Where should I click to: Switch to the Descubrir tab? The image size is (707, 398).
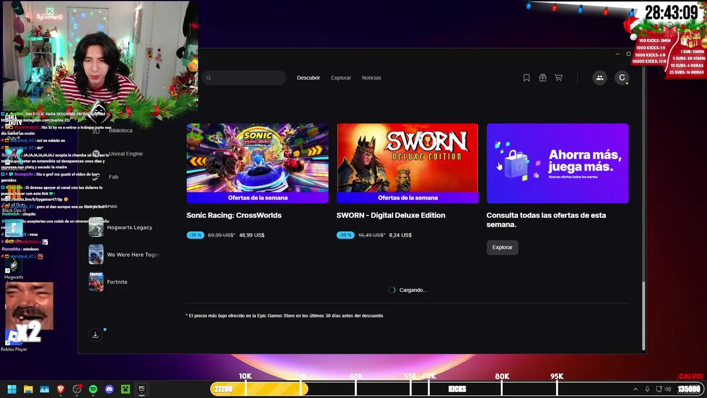click(x=308, y=78)
